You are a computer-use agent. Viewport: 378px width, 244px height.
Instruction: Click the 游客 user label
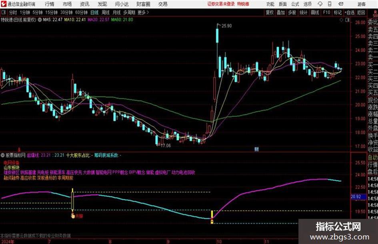(362, 4)
